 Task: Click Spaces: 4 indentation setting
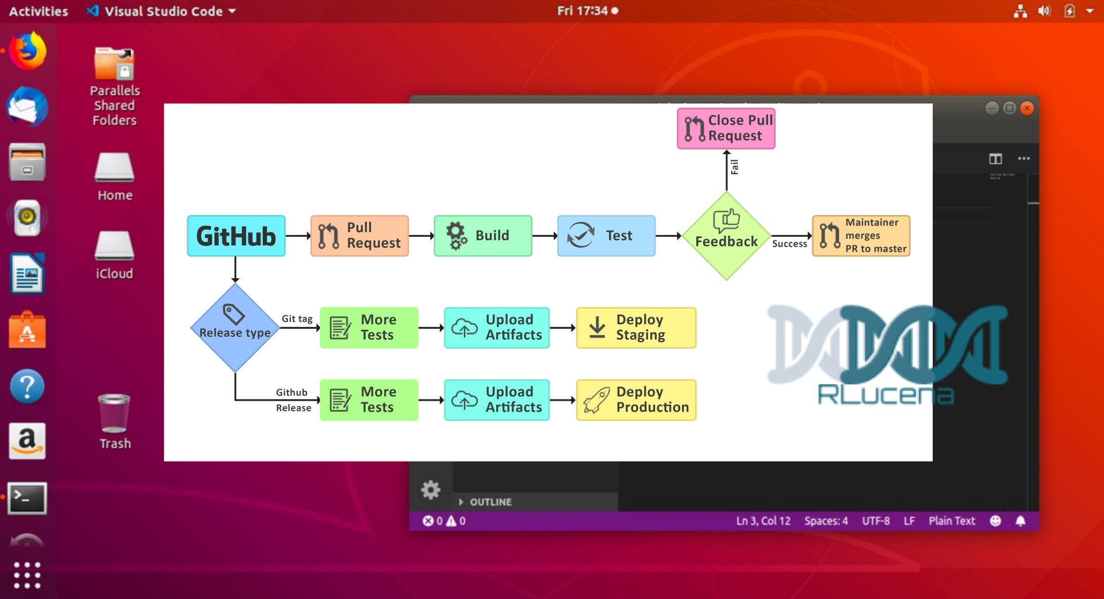826,521
